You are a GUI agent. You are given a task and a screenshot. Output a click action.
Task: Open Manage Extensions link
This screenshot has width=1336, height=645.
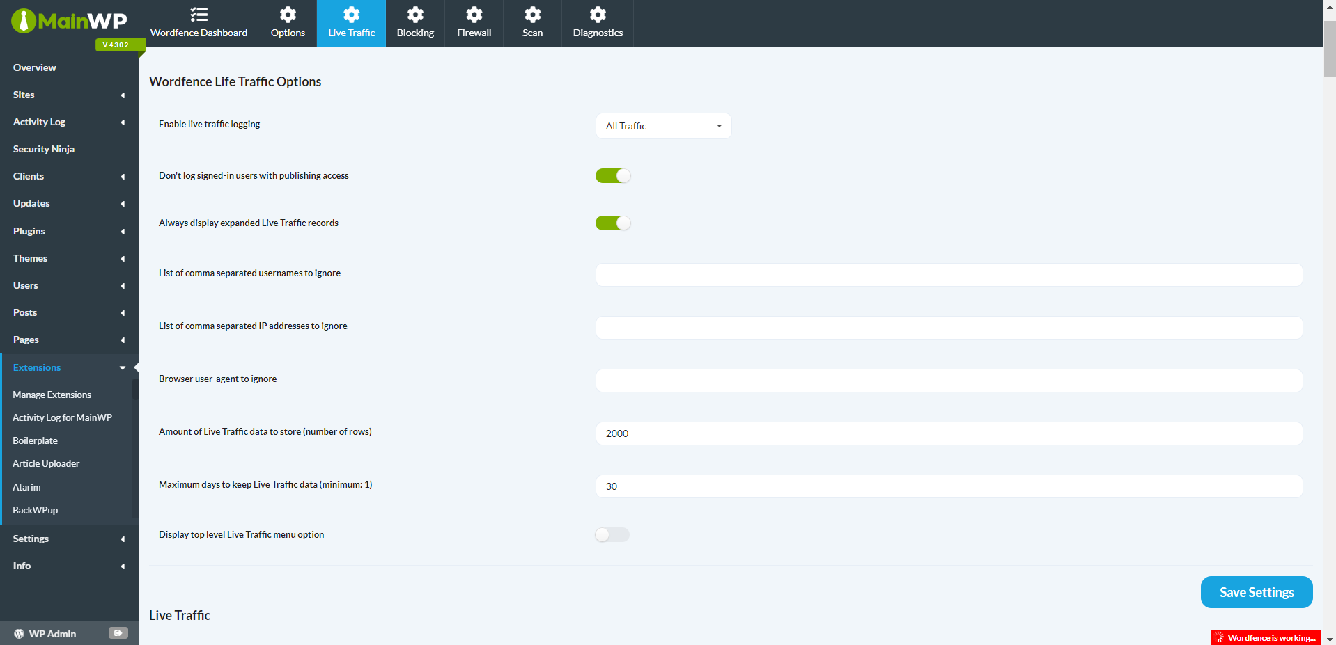pos(52,395)
